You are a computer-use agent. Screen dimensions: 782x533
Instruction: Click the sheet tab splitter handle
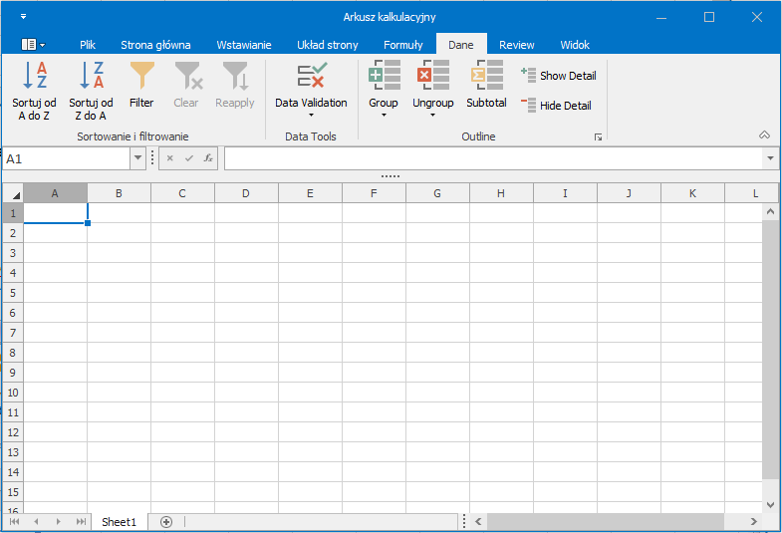(x=464, y=521)
